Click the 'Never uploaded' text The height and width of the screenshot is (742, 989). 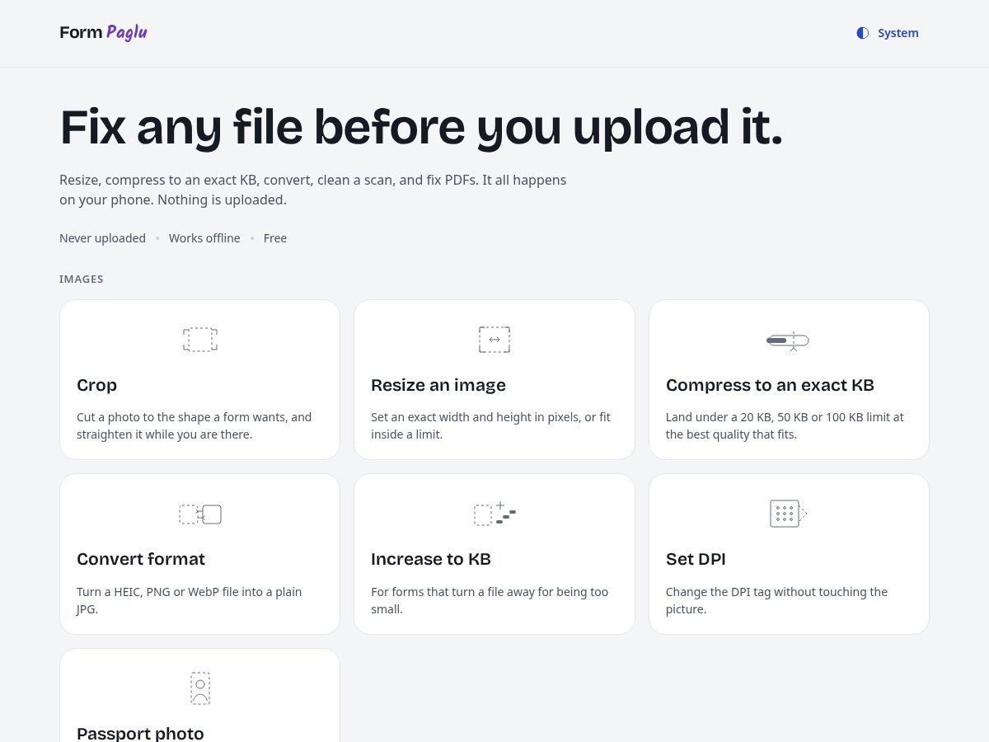tap(102, 238)
